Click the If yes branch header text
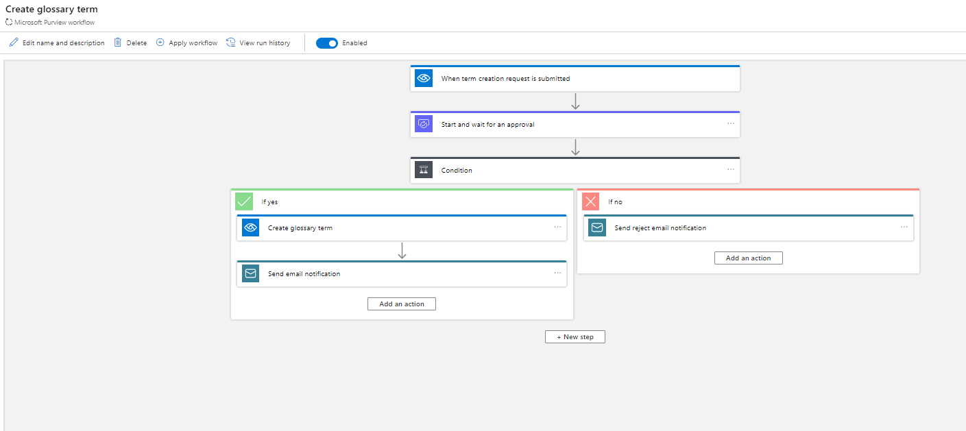Viewport: 966px width, 431px height. (269, 202)
